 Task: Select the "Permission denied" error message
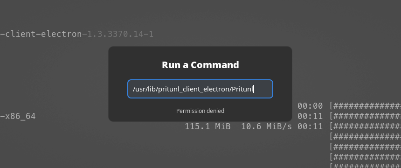(200, 111)
